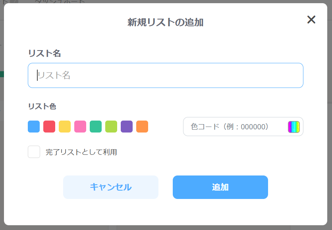
Task: Select the orange list color swatch
Action: tap(142, 127)
